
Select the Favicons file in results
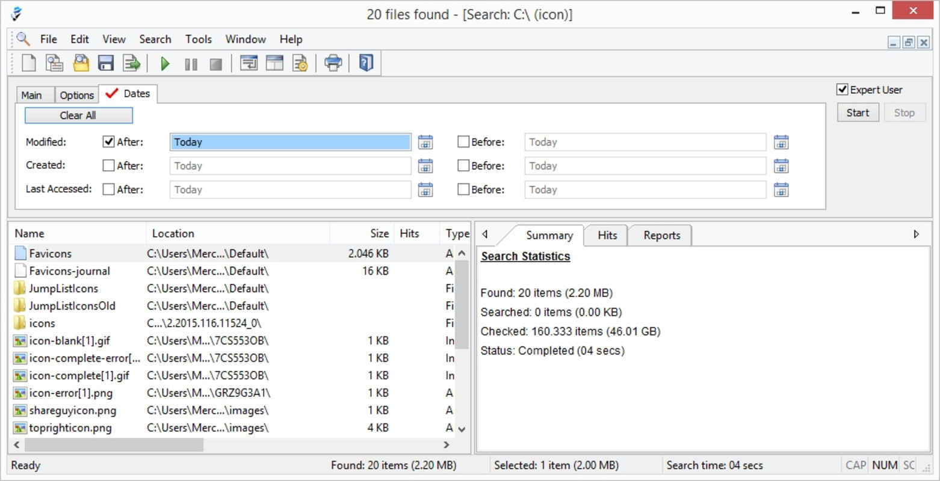pos(51,253)
